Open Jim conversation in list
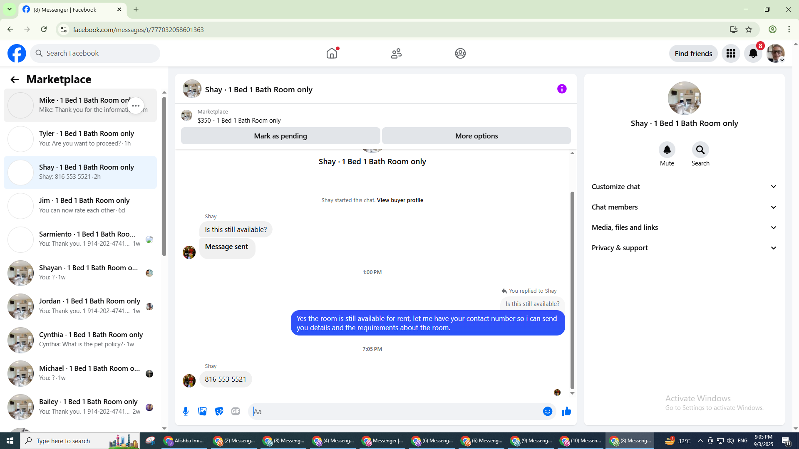The image size is (799, 449). [x=80, y=206]
